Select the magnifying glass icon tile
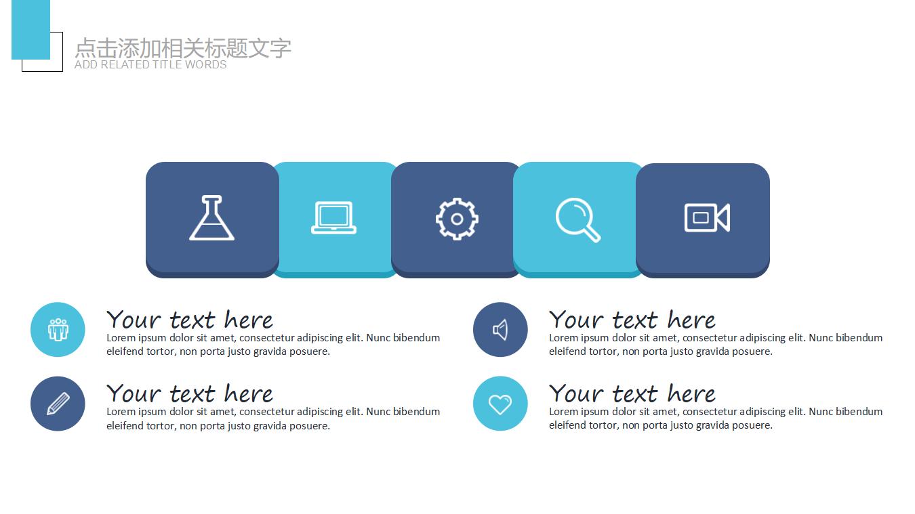915x514 pixels. pos(578,219)
